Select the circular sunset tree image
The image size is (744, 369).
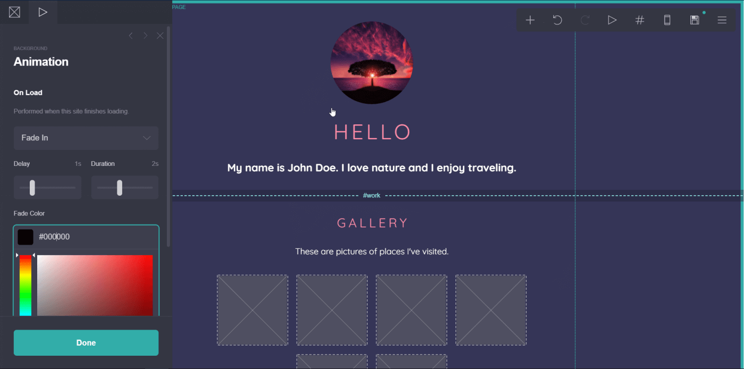click(372, 63)
